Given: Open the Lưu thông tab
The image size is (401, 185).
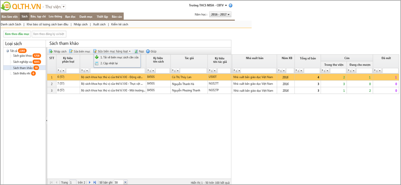Looking at the screenshot, I should pyautogui.click(x=55, y=17).
